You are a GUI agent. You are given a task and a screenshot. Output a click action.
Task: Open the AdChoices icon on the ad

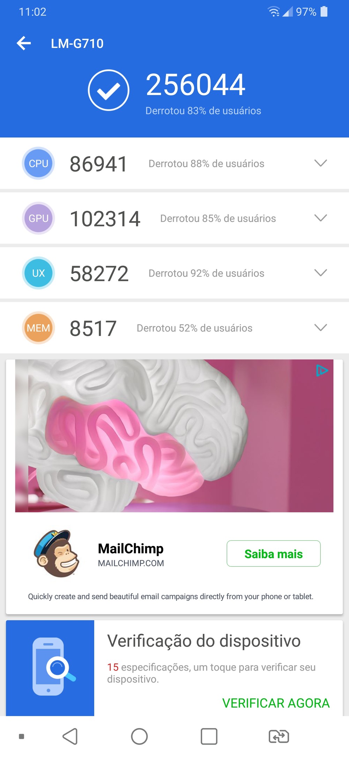pos(322,370)
